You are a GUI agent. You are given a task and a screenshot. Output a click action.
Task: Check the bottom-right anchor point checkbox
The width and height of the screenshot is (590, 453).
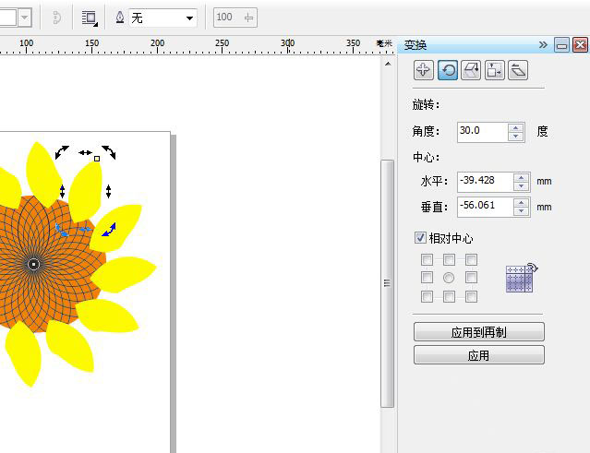coord(471,296)
